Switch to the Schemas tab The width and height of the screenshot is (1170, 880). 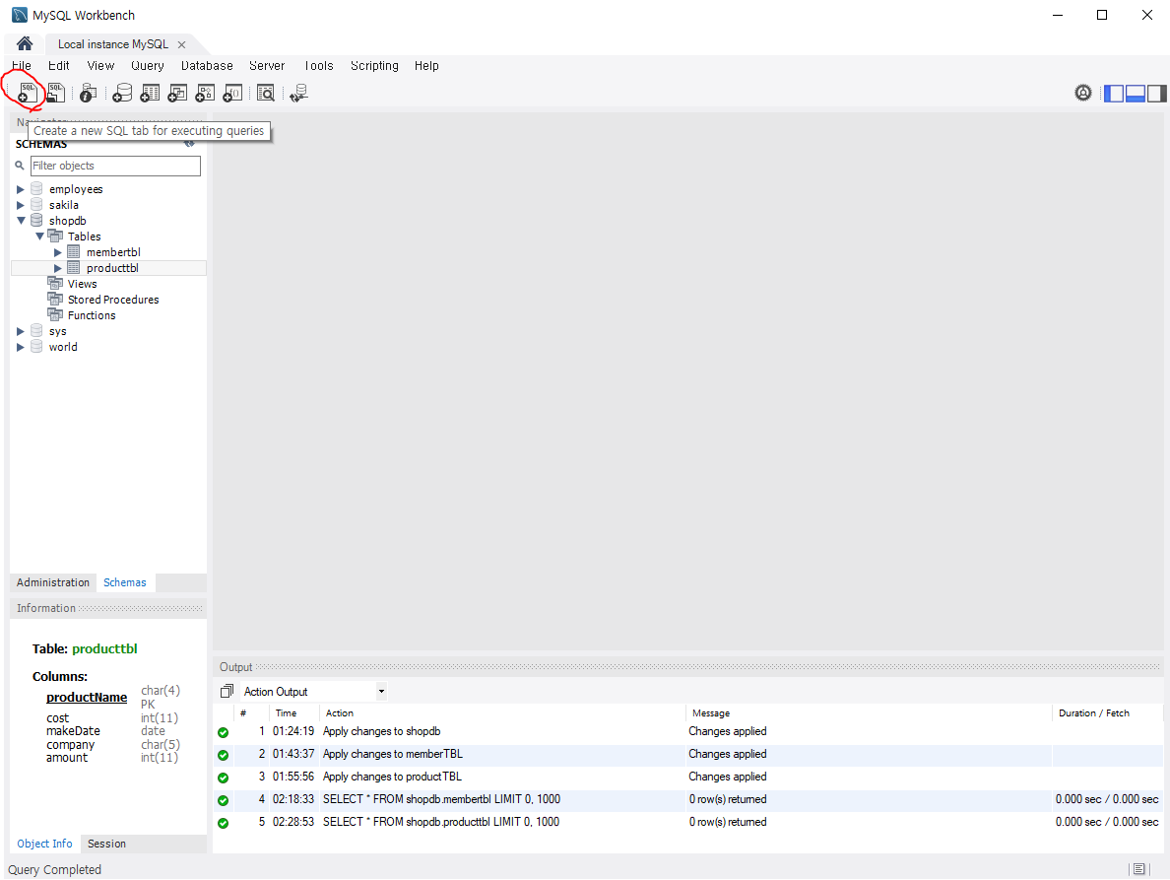(125, 582)
